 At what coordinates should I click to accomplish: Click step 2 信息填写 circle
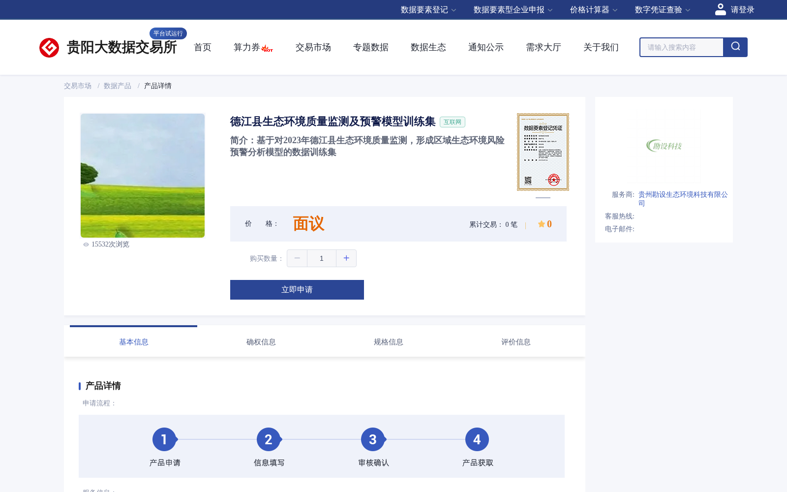[x=269, y=439]
